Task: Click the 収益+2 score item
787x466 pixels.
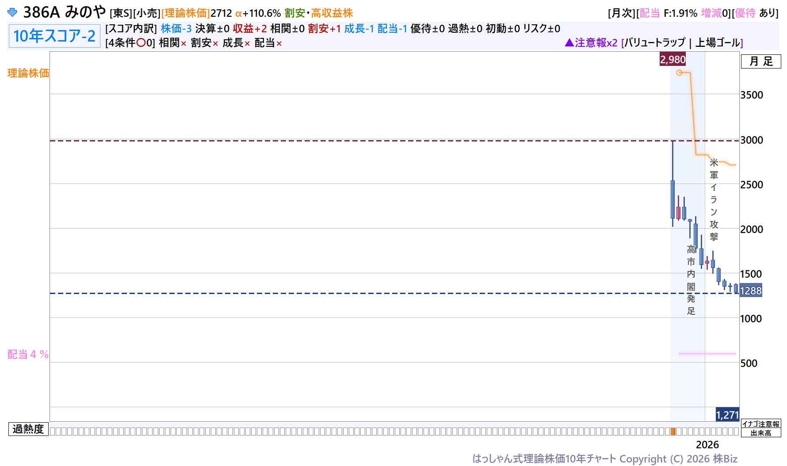Action: tap(250, 29)
